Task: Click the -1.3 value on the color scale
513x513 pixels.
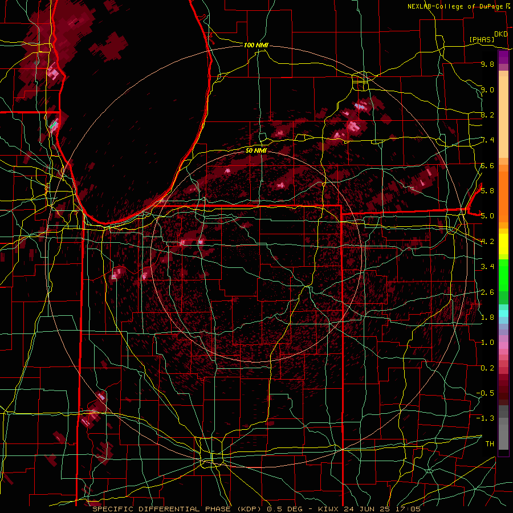Action: tap(485, 418)
